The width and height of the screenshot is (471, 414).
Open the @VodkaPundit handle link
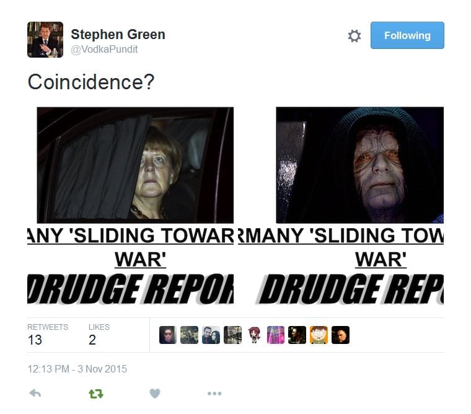[104, 49]
